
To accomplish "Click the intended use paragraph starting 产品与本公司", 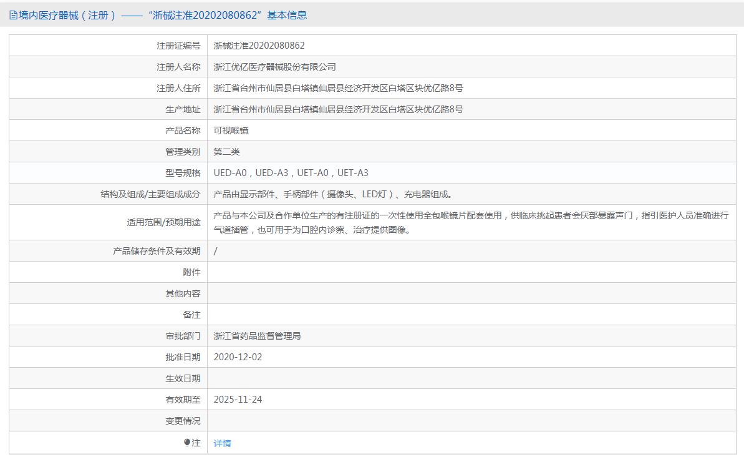I will (x=471, y=222).
